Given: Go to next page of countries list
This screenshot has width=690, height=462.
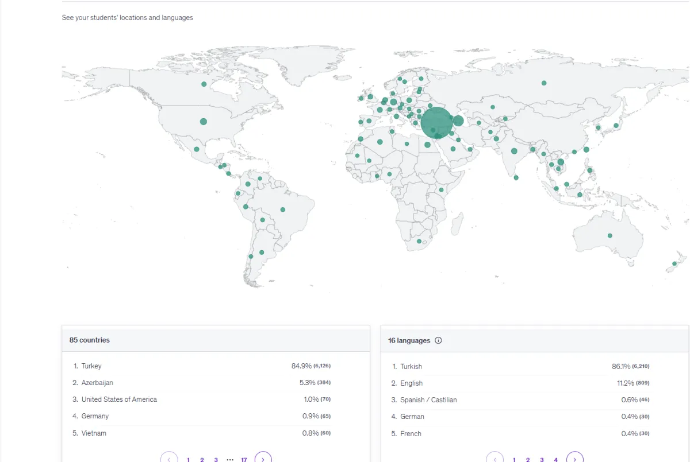Looking at the screenshot, I should [x=263, y=459].
